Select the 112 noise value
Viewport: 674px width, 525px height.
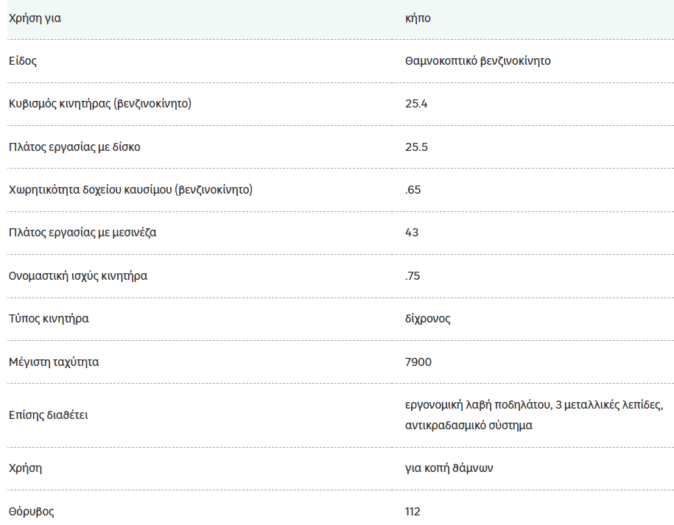[413, 511]
